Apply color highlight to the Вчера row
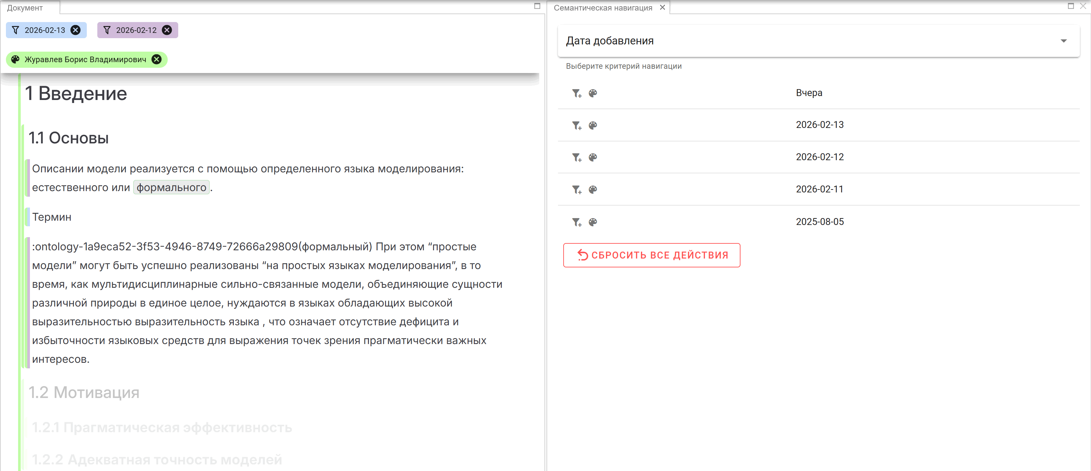This screenshot has height=471, width=1091. point(593,93)
